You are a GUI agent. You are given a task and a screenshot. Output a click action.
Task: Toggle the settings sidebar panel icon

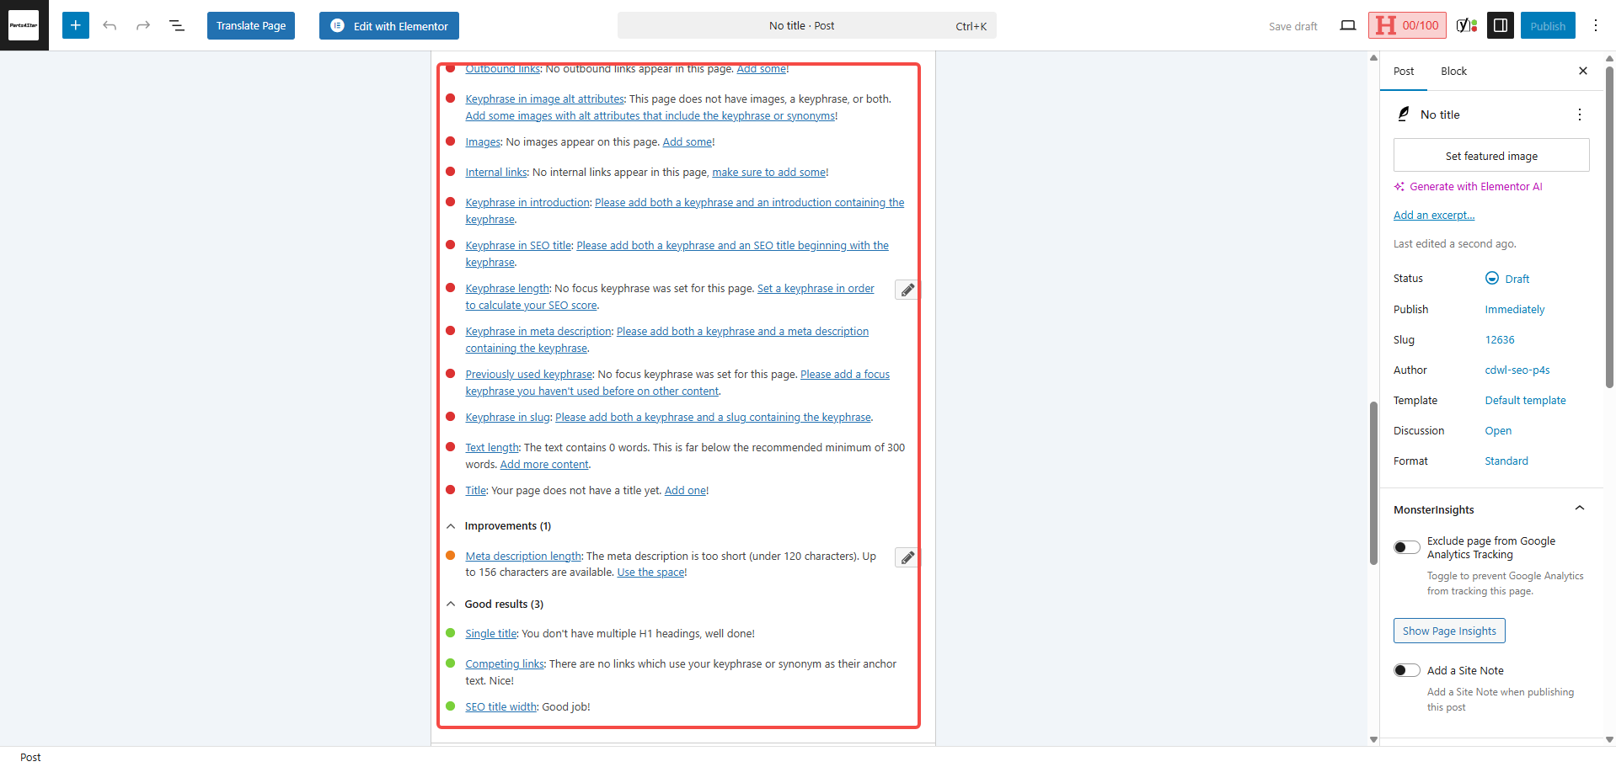tap(1500, 25)
